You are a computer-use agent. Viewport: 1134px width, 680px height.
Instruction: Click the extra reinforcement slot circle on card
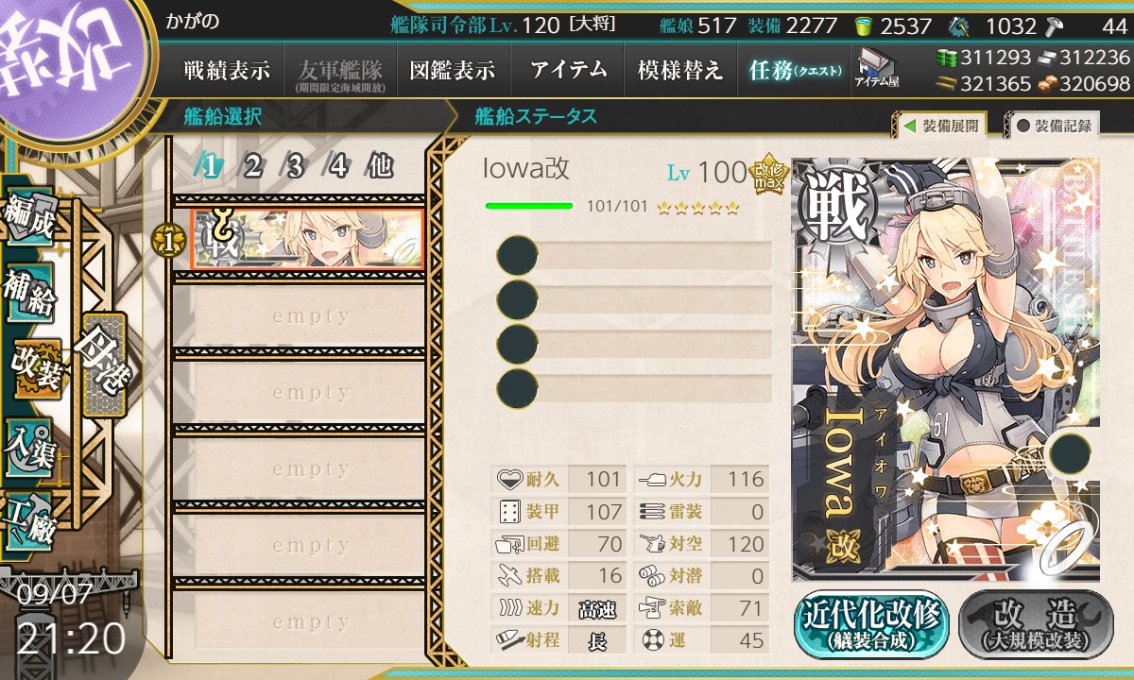coord(1070,453)
